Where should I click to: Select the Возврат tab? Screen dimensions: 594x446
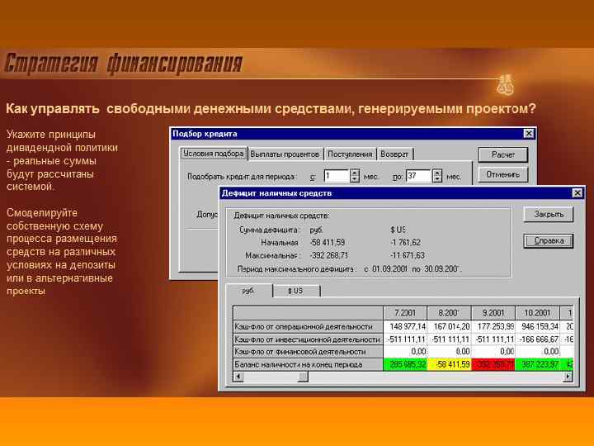tap(394, 154)
